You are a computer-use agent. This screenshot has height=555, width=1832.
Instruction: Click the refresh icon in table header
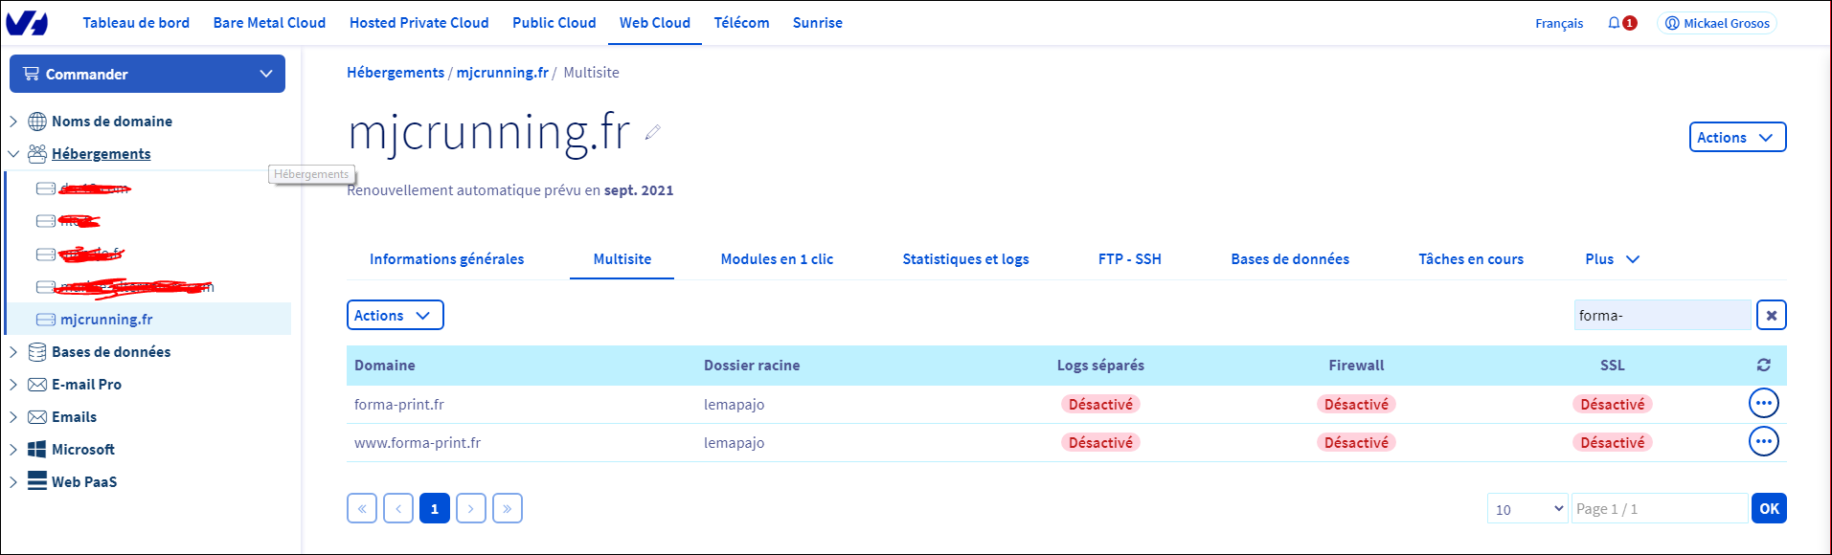click(x=1763, y=365)
